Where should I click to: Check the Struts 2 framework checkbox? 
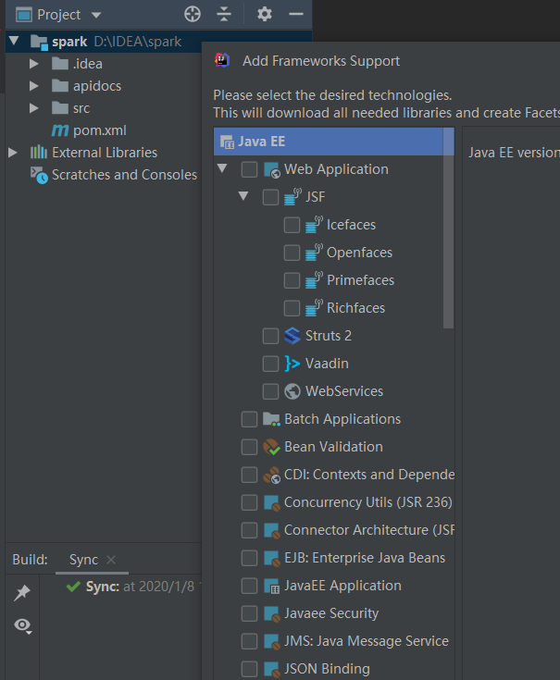(270, 336)
